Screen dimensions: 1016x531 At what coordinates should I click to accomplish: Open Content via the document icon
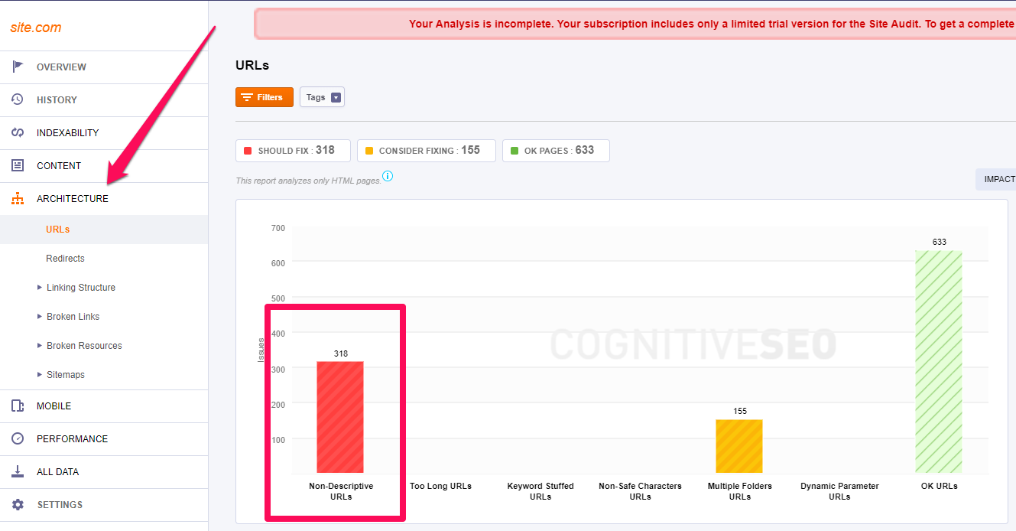(18, 165)
